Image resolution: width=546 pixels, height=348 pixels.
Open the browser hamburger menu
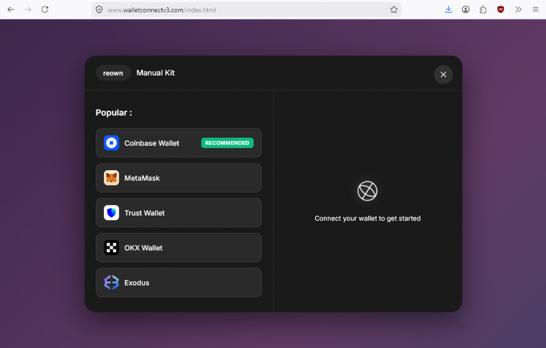(x=535, y=9)
